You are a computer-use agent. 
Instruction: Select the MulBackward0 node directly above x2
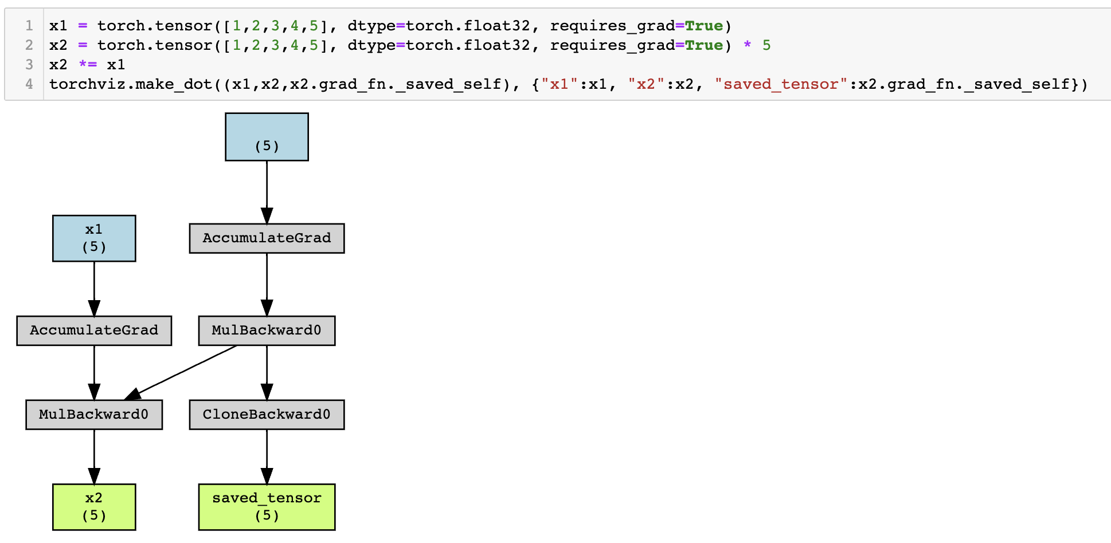tap(94, 415)
